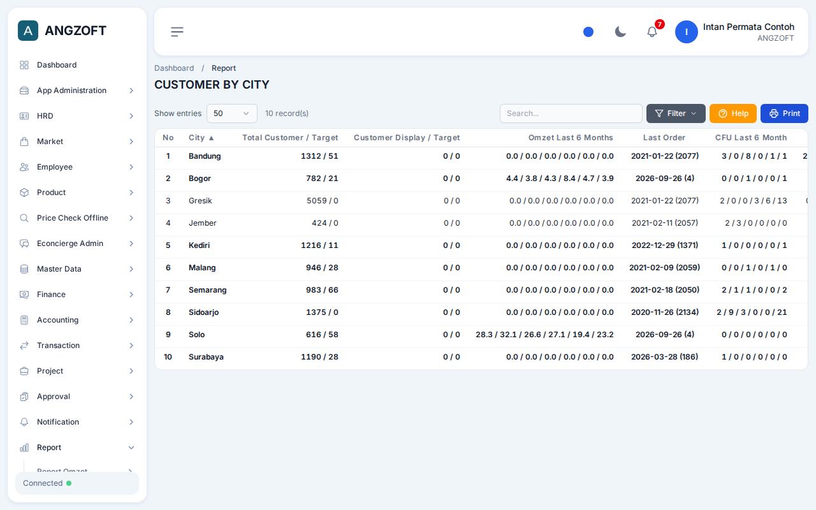816x510 pixels.
Task: Click the Transaction arrows icon
Action: 24,346
